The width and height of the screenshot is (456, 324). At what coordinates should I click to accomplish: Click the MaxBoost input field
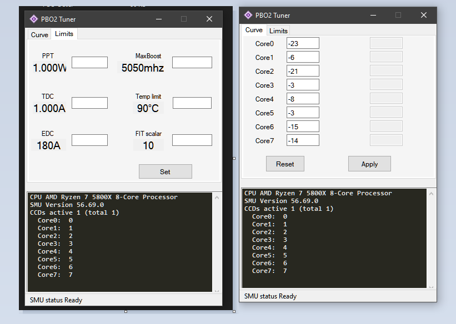click(192, 63)
